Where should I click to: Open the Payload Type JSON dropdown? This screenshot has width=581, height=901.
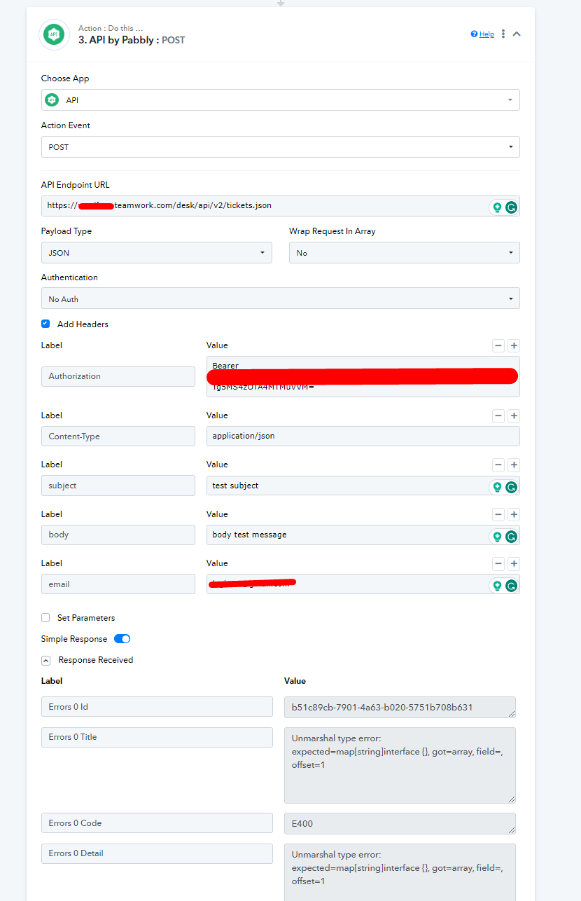click(x=156, y=253)
